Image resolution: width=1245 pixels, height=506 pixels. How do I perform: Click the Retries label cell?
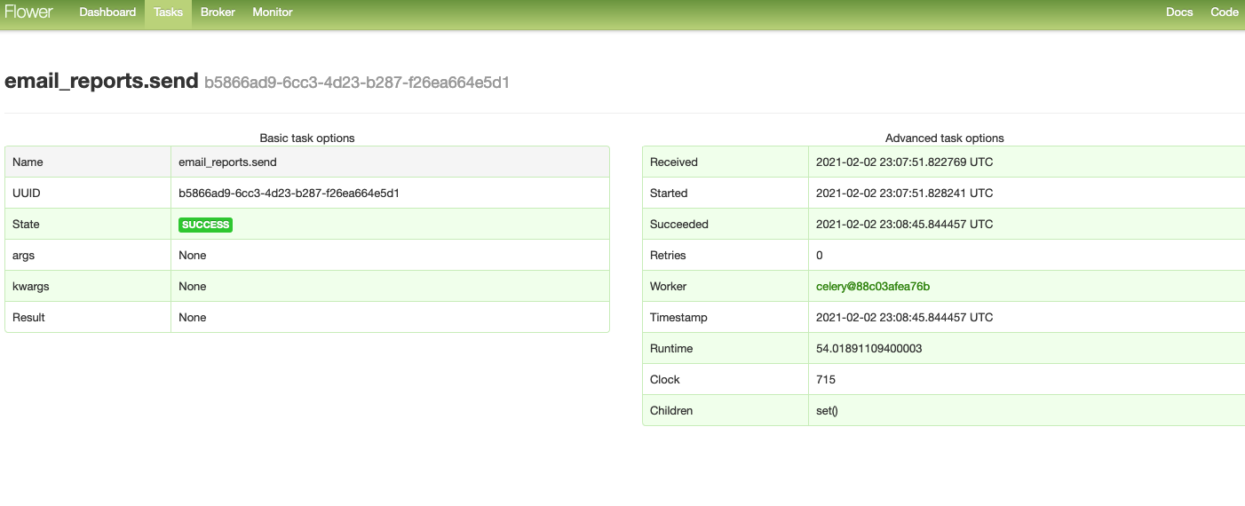point(726,256)
